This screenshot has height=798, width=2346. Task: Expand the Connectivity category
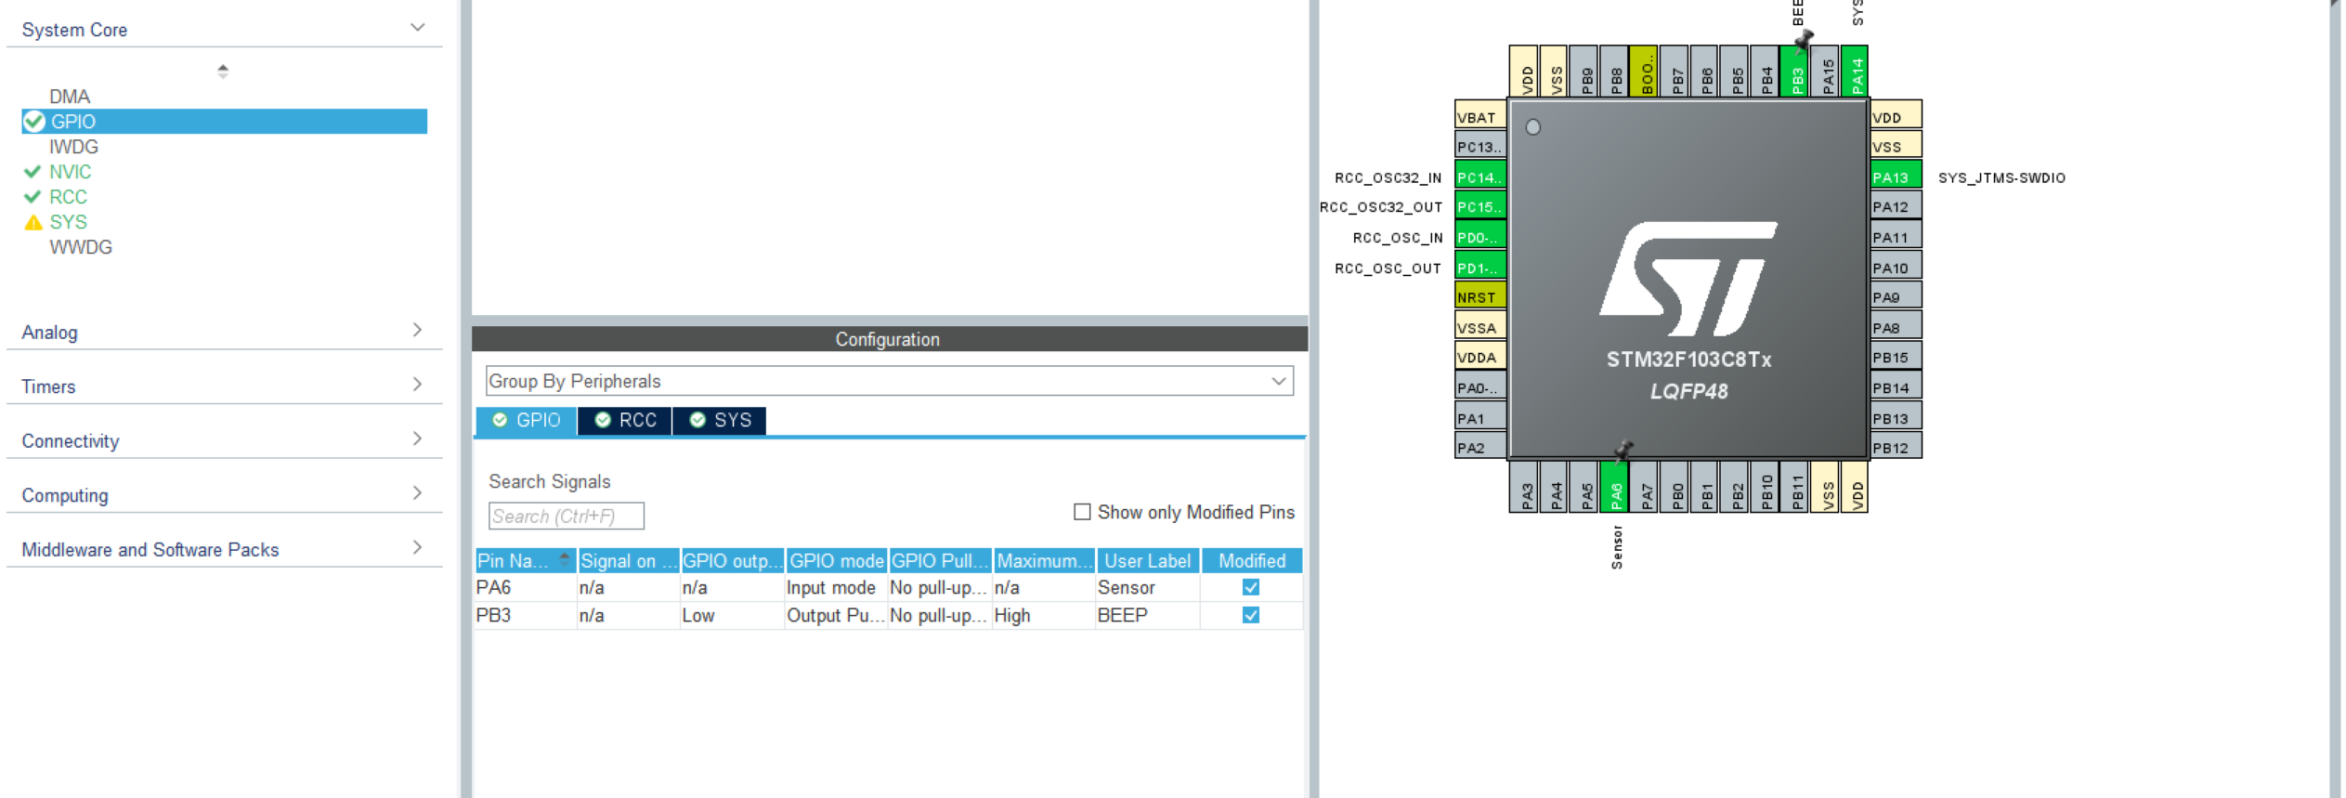coord(417,438)
